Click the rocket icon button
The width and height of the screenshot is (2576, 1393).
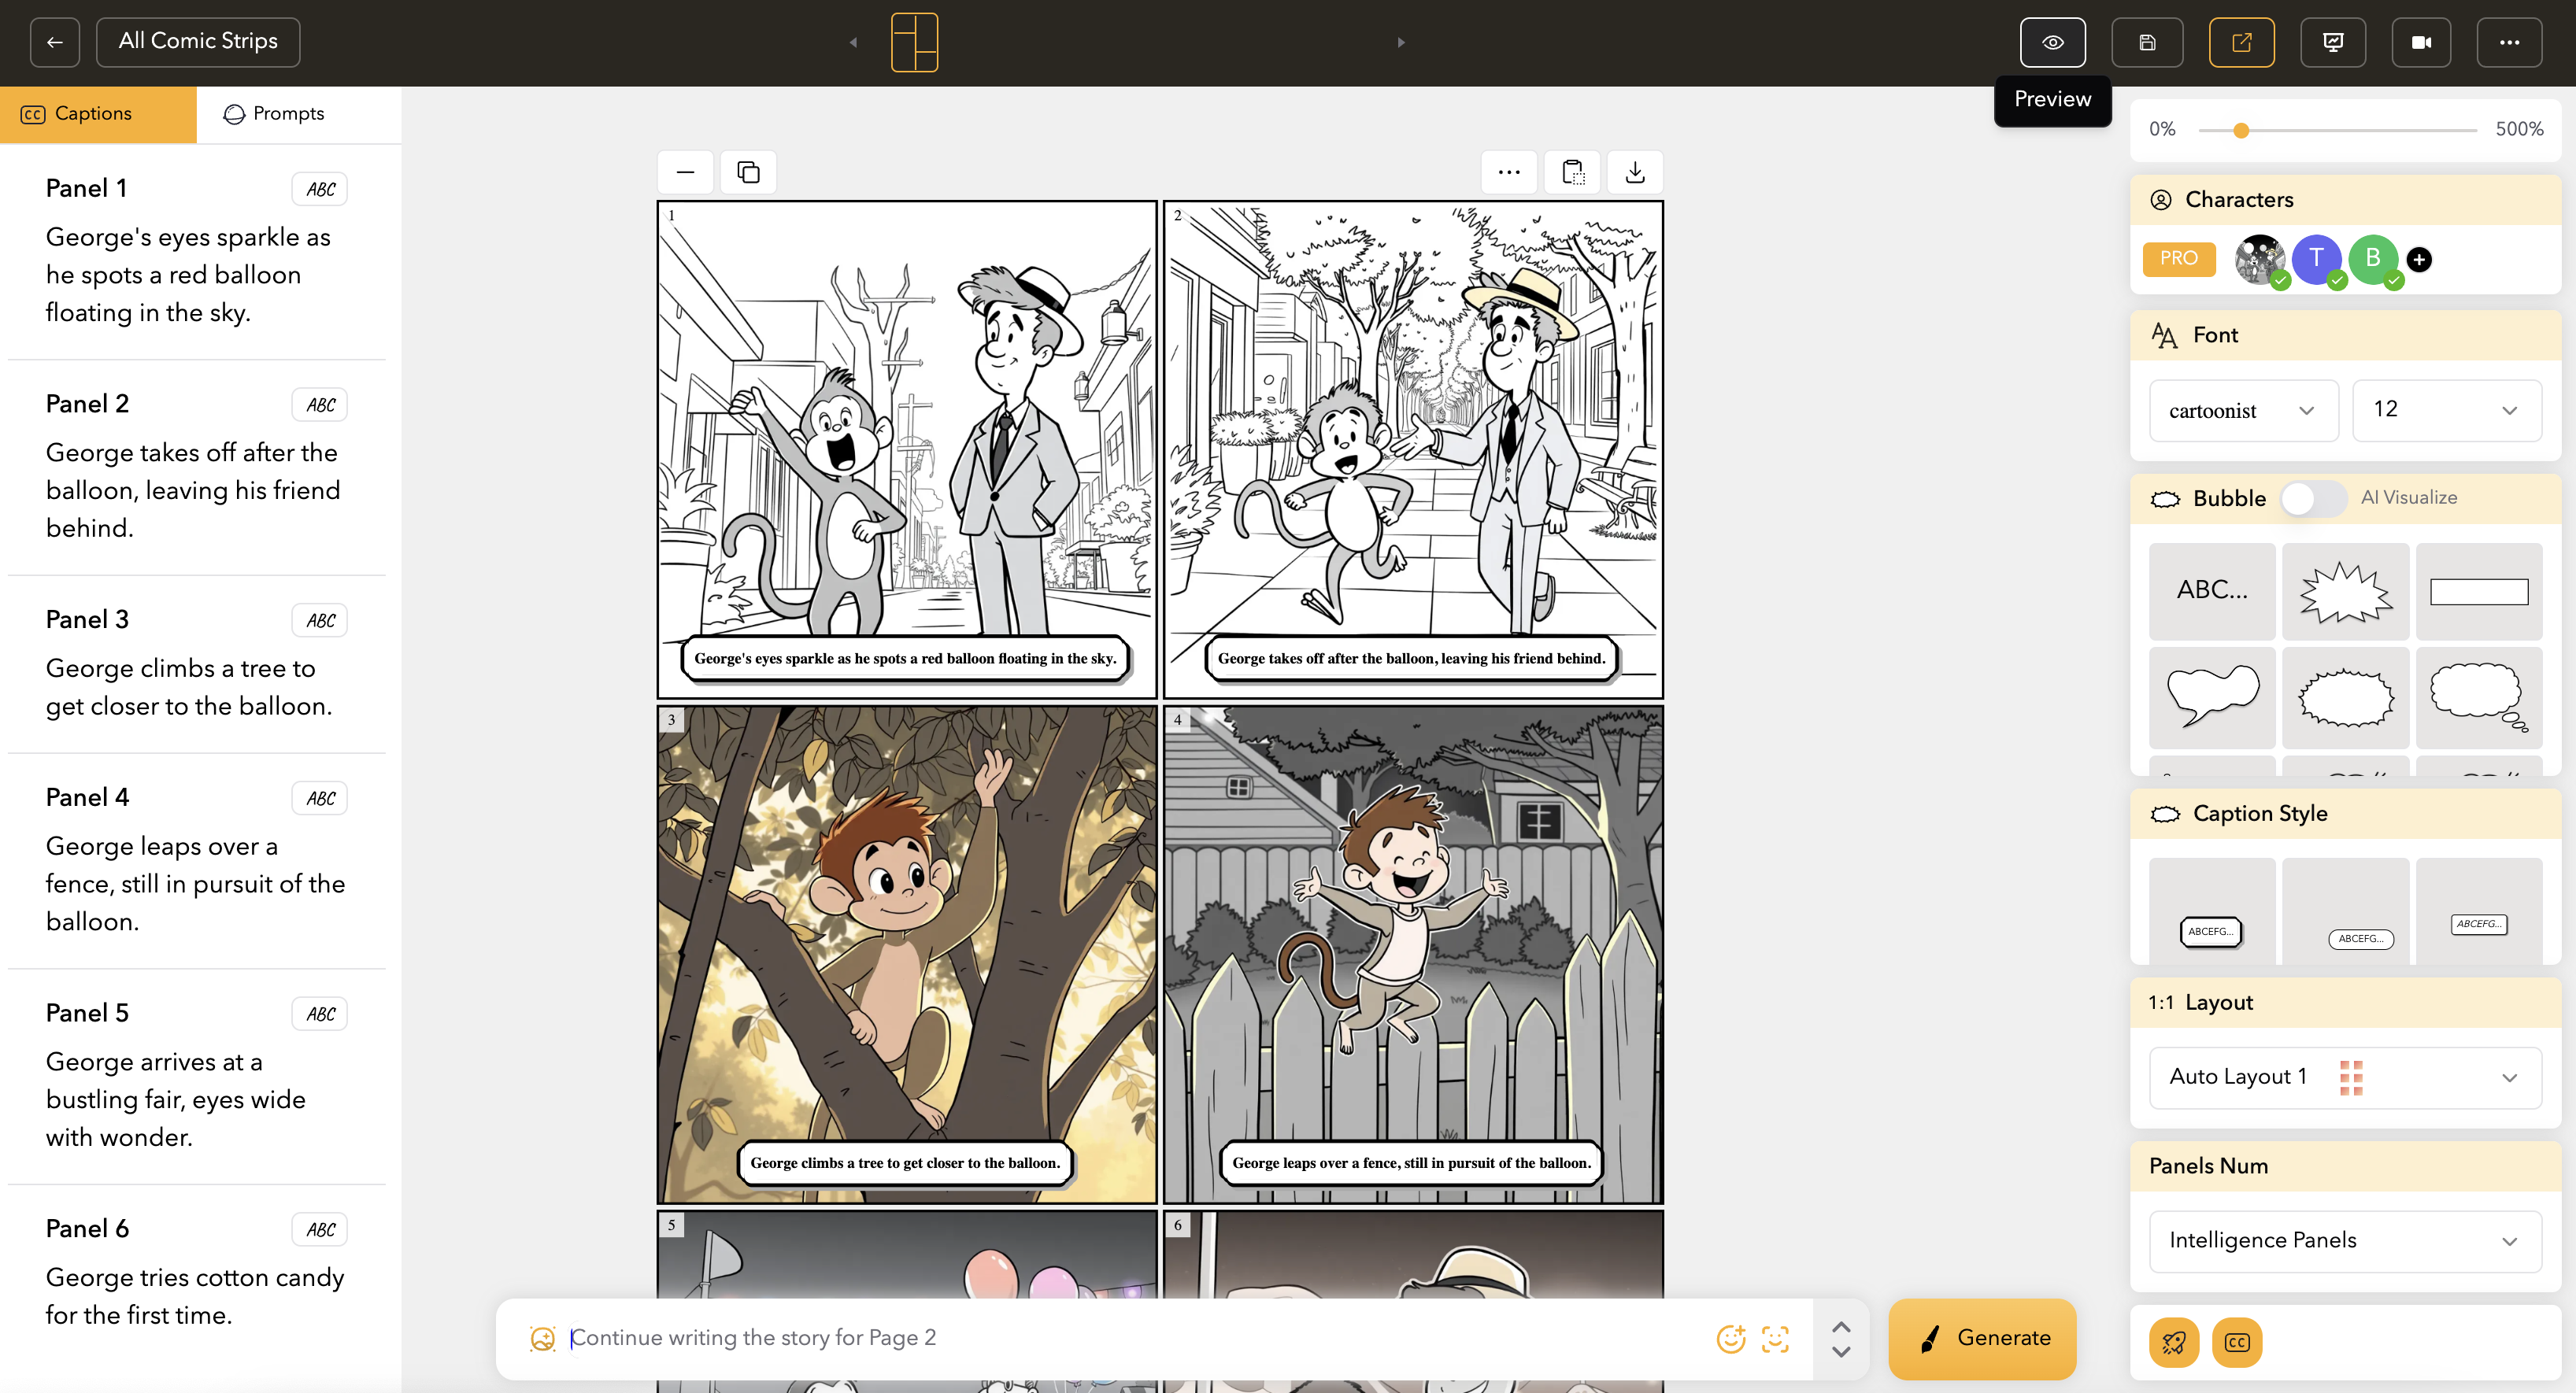(2173, 1342)
